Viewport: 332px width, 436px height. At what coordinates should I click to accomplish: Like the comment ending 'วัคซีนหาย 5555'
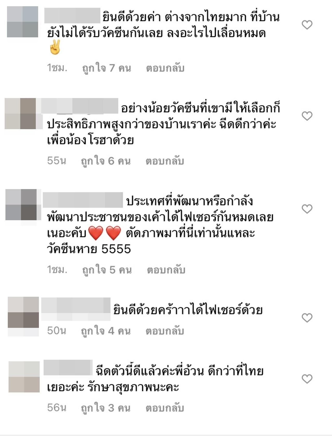[x=307, y=209]
